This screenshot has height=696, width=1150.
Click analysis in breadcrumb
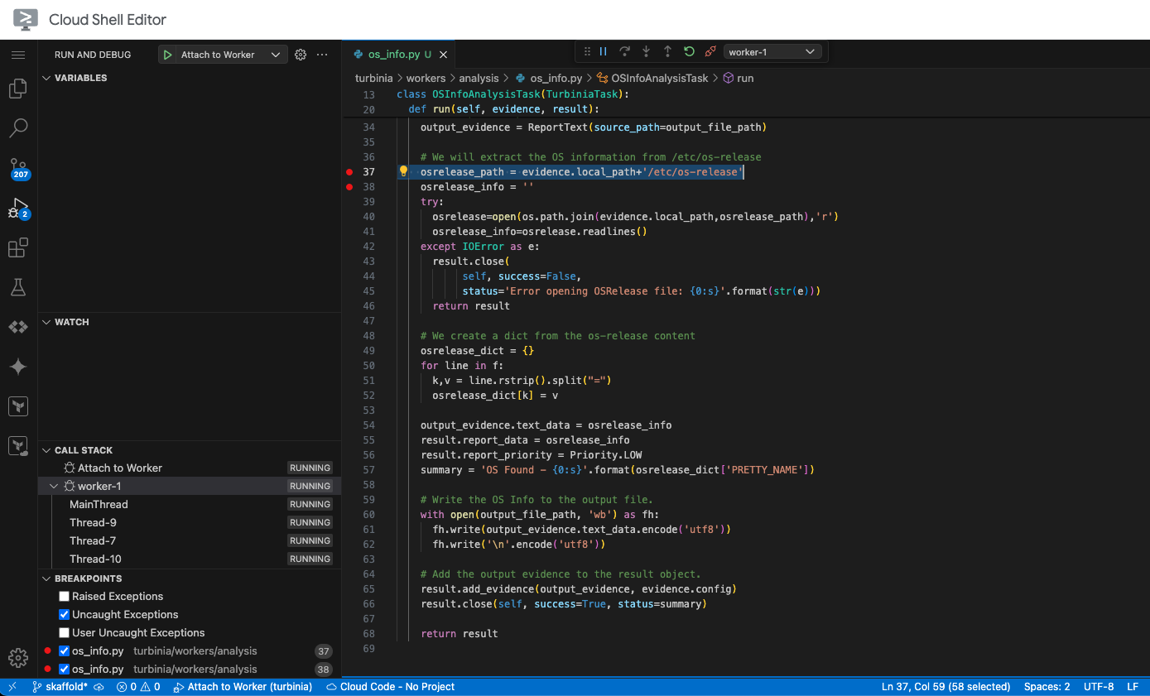(x=479, y=78)
